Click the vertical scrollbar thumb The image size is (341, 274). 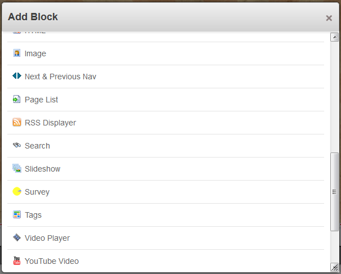[x=334, y=191]
